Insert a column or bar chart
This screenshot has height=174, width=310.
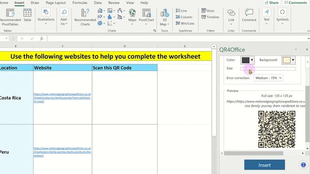(101, 11)
